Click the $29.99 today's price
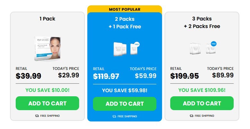This screenshot has height=129, width=250. pyautogui.click(x=69, y=75)
